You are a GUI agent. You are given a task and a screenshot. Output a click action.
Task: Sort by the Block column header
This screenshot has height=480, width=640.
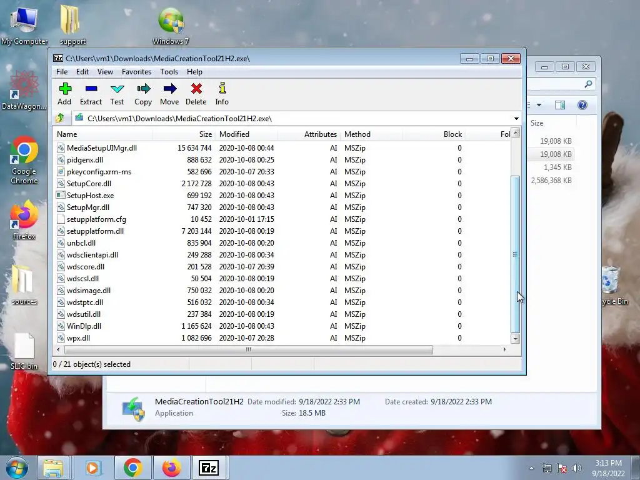tap(434, 134)
